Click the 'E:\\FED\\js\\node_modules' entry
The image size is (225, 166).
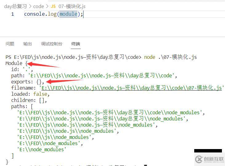click(55, 137)
